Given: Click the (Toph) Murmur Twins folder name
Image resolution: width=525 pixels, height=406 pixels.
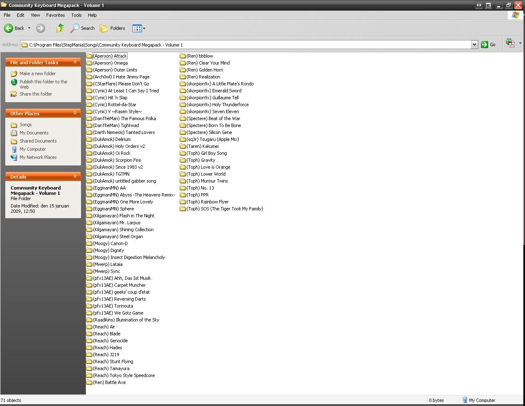Looking at the screenshot, I should [207, 181].
